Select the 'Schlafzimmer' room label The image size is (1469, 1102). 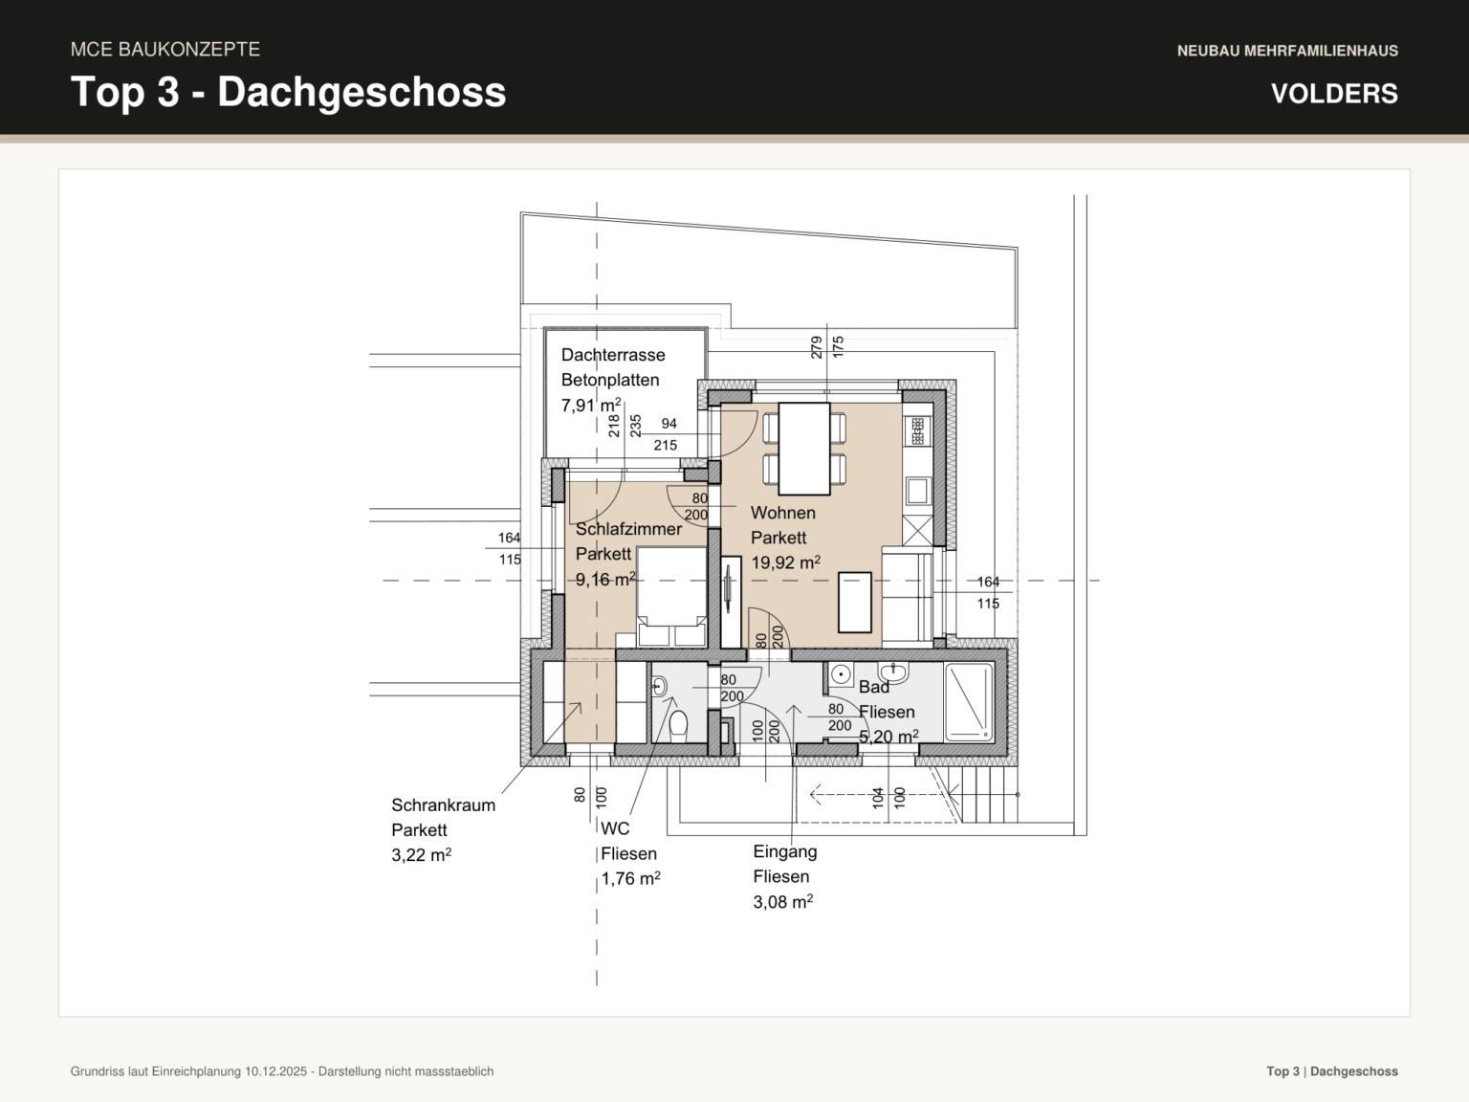pos(629,529)
